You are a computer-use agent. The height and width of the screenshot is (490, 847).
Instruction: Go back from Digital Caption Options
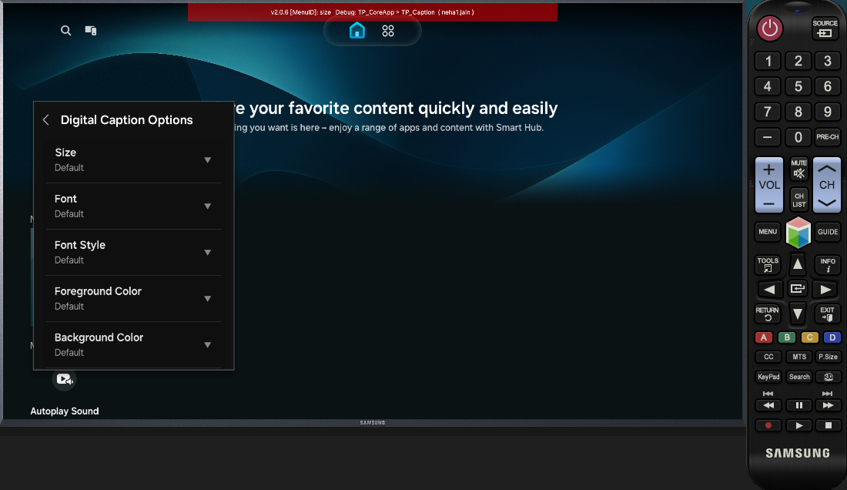(45, 120)
